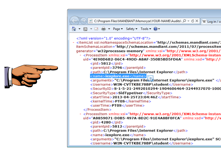Click inside the address bar path field
This screenshot has width=221, height=152.
coord(137,21)
